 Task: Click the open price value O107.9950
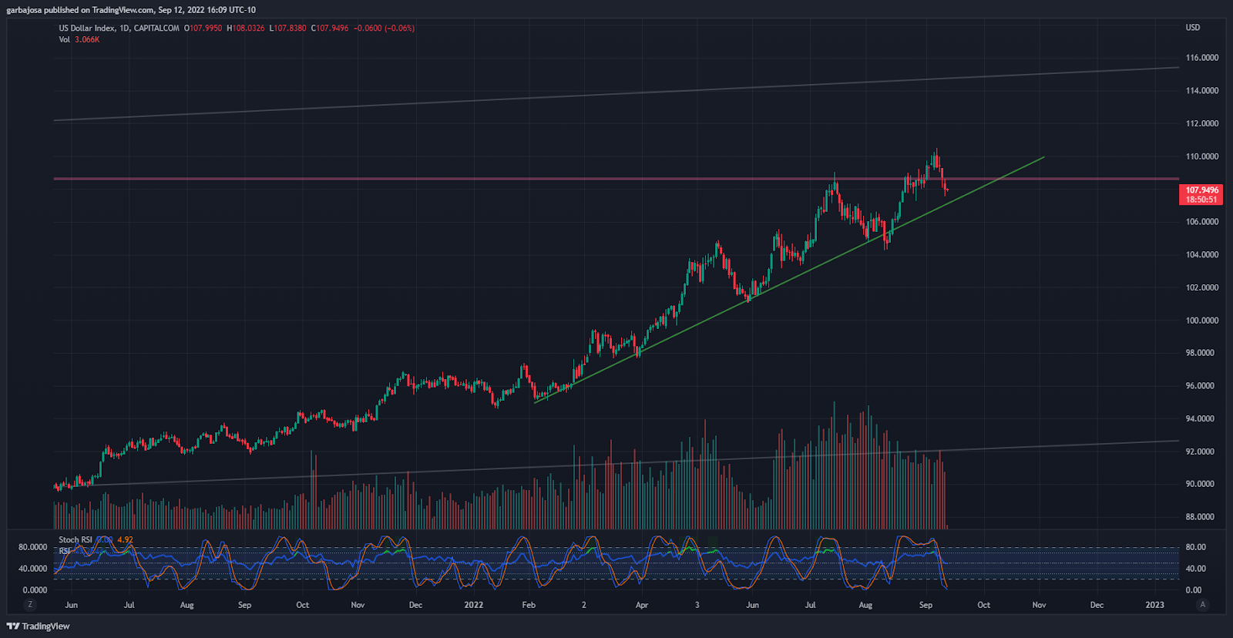(203, 28)
